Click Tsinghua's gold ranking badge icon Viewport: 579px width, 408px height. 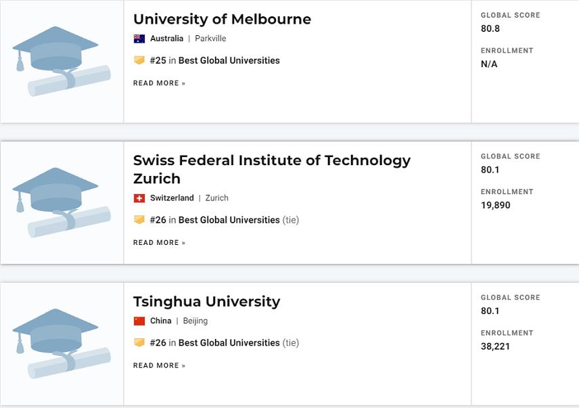point(139,342)
